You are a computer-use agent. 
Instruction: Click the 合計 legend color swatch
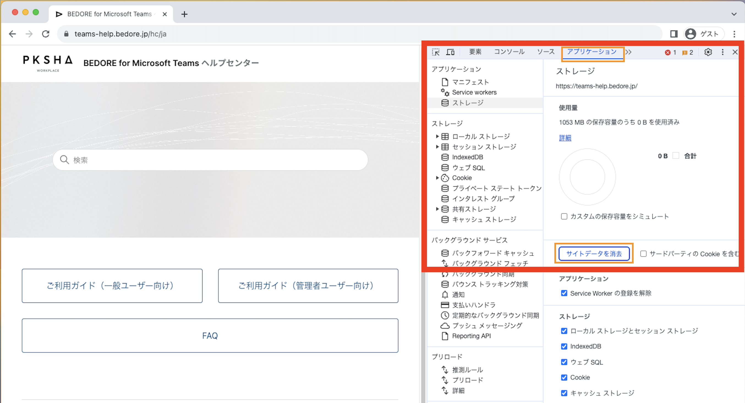pos(676,156)
